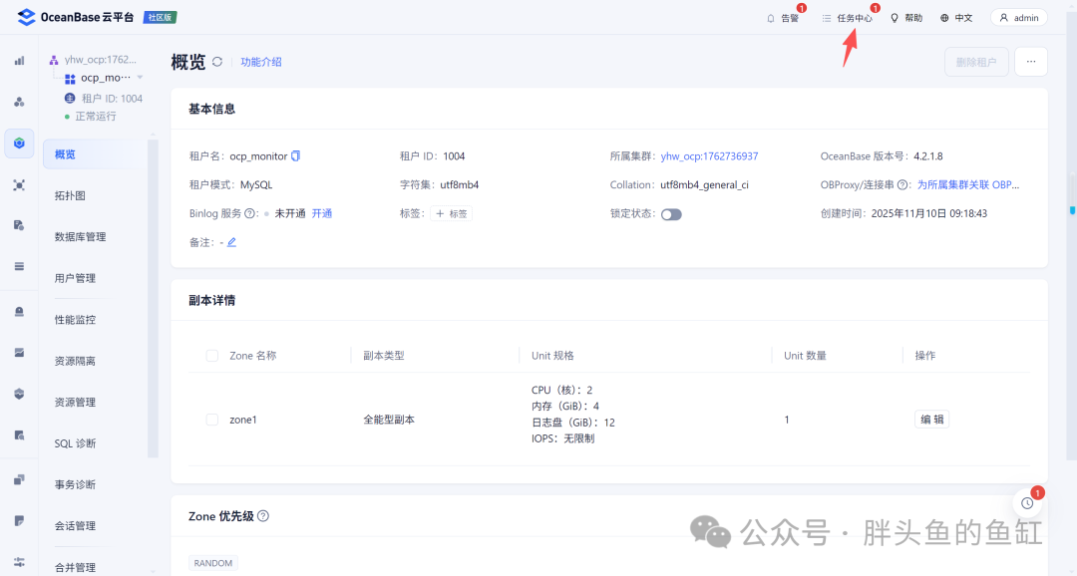Click the 编辑 button for zone1

pyautogui.click(x=931, y=420)
